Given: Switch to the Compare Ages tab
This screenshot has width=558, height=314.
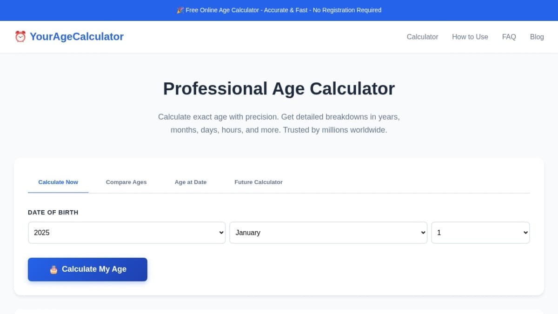Looking at the screenshot, I should pos(126,182).
